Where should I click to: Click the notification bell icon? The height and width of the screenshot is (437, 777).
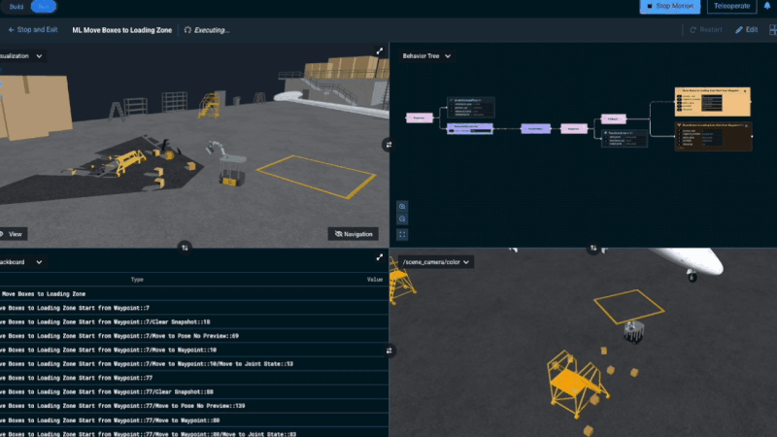click(x=767, y=7)
